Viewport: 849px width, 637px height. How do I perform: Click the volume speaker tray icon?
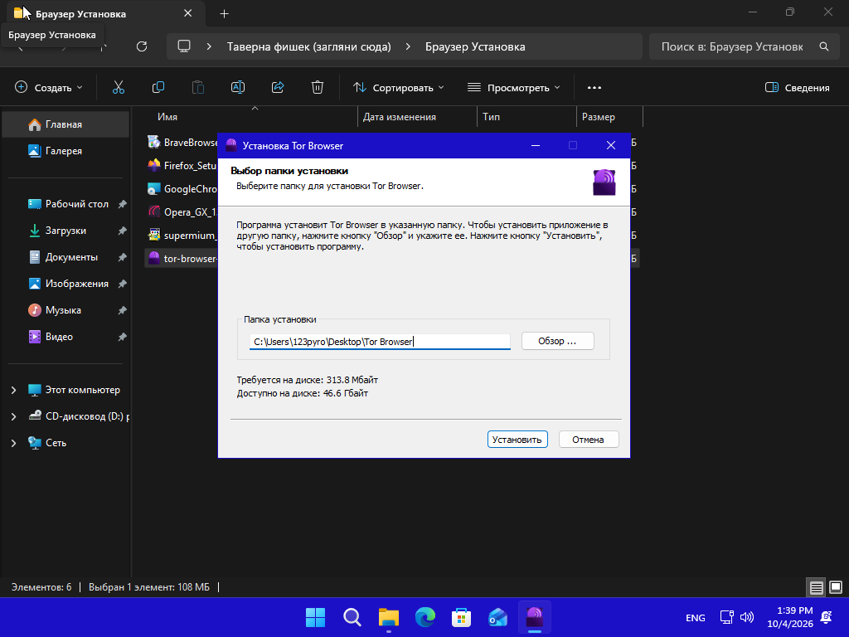pos(747,617)
